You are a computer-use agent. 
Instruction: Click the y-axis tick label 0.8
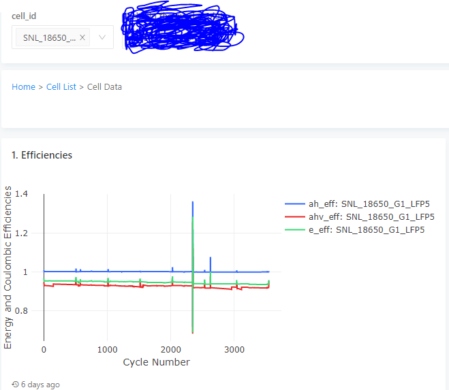tap(22, 311)
